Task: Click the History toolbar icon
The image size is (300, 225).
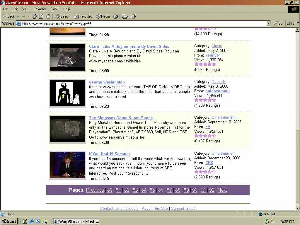Action: click(x=115, y=16)
